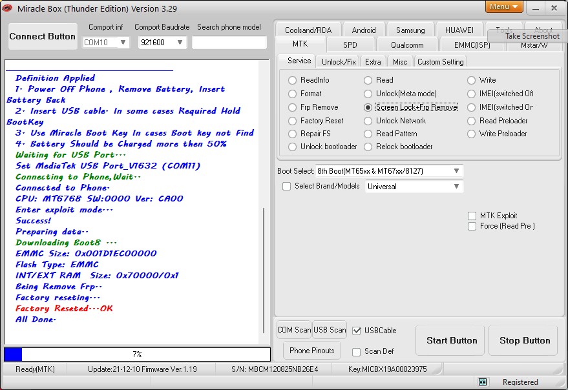Click the COM Scan button
Screen dimensions: 568x390
click(x=294, y=330)
